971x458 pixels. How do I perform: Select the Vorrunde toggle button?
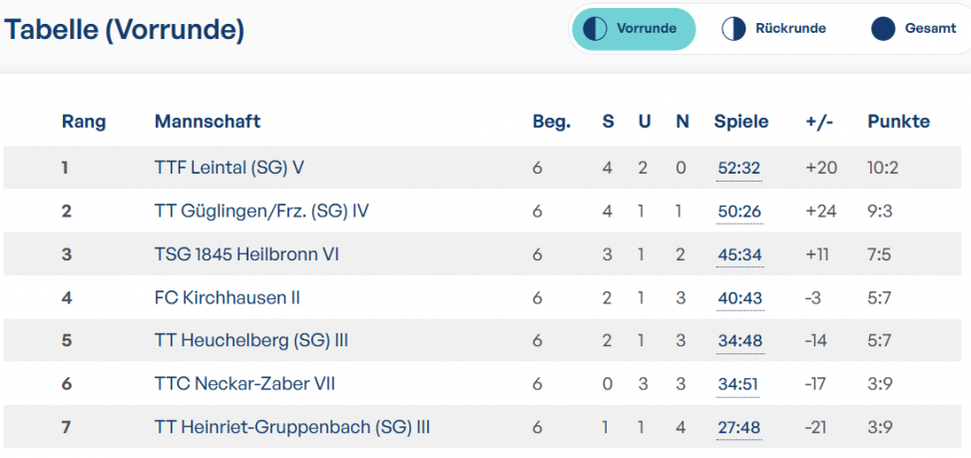634,29
